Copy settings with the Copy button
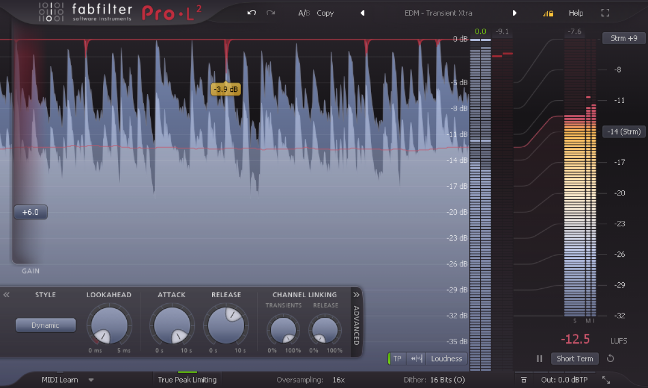 [325, 13]
